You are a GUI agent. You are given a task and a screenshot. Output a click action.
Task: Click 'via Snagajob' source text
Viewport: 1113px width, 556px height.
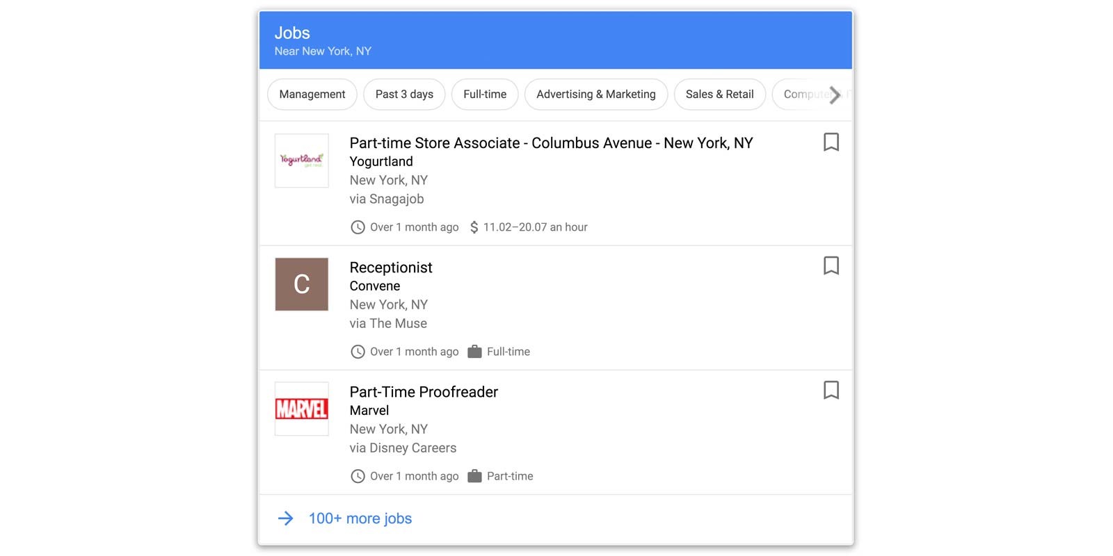point(387,199)
